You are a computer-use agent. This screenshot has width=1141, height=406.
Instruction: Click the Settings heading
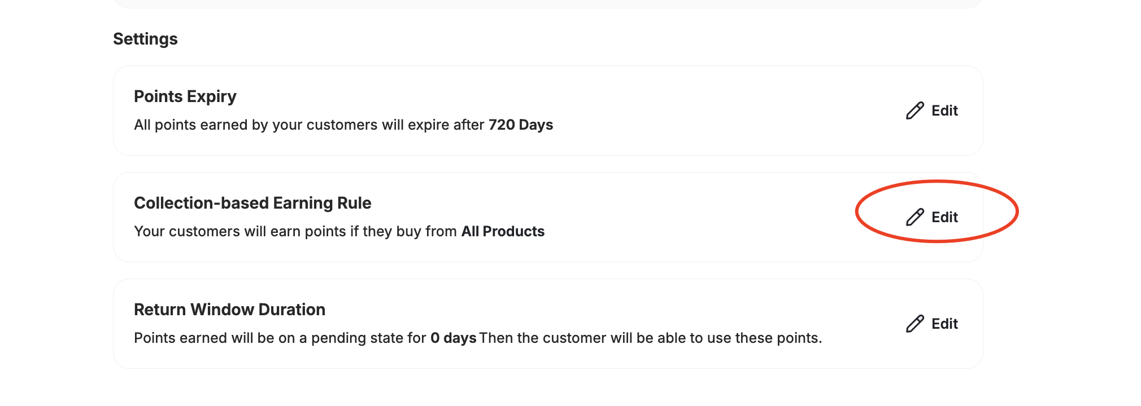145,38
